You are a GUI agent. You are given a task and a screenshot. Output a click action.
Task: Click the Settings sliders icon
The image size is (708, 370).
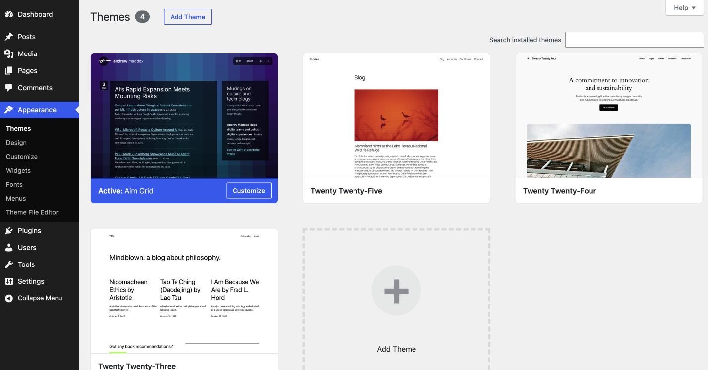click(x=9, y=281)
